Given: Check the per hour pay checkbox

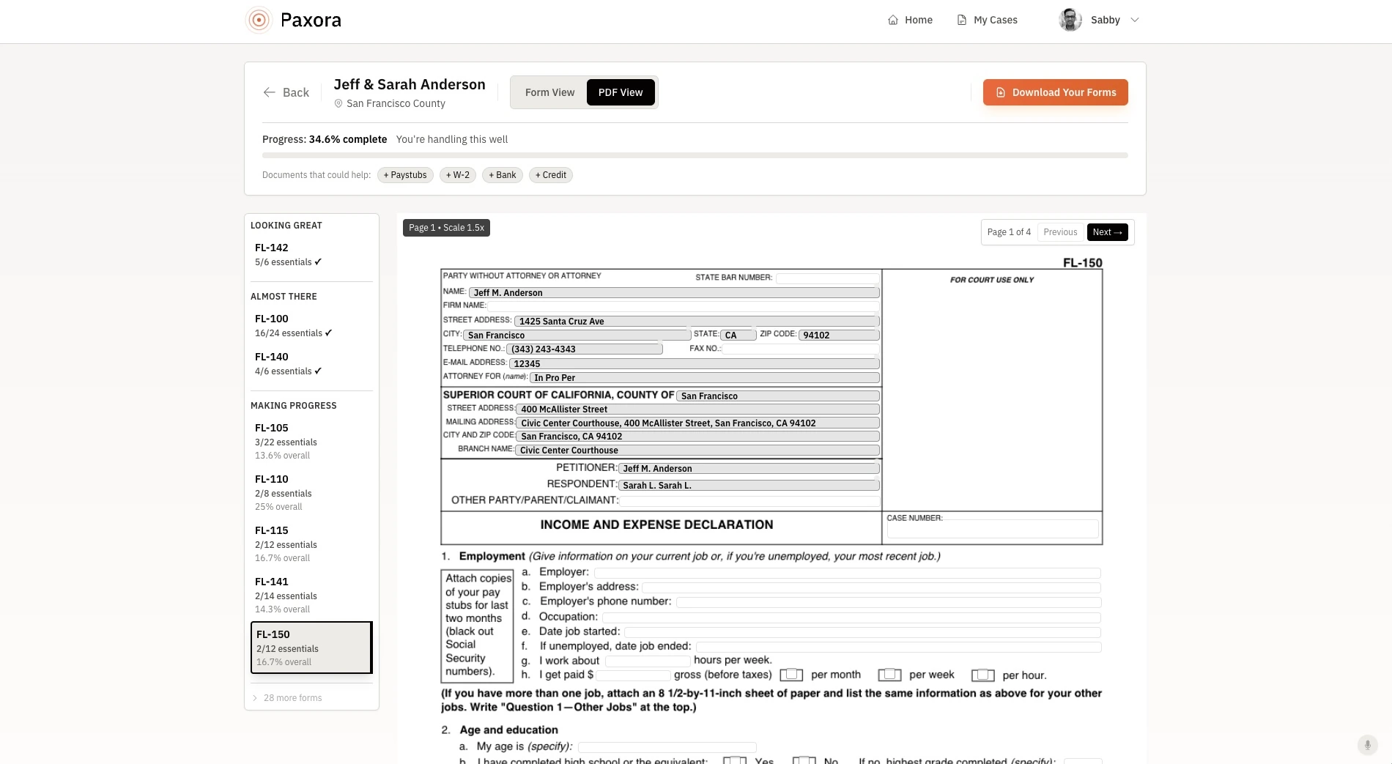Looking at the screenshot, I should coord(982,675).
